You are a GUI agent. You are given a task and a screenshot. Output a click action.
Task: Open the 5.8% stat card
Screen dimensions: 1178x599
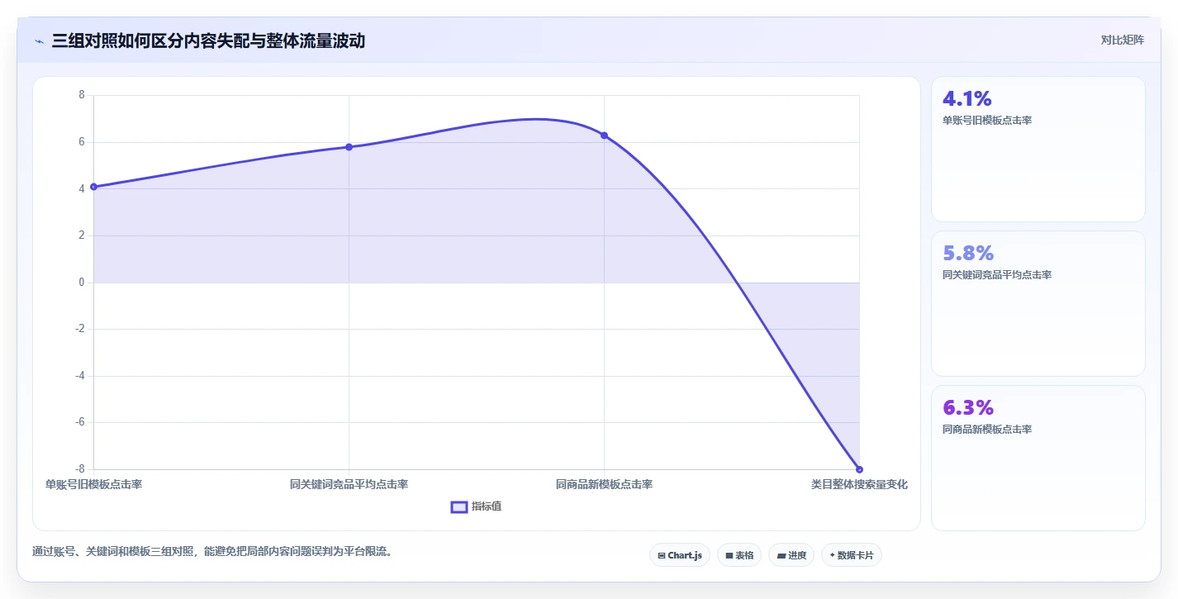click(x=1038, y=303)
